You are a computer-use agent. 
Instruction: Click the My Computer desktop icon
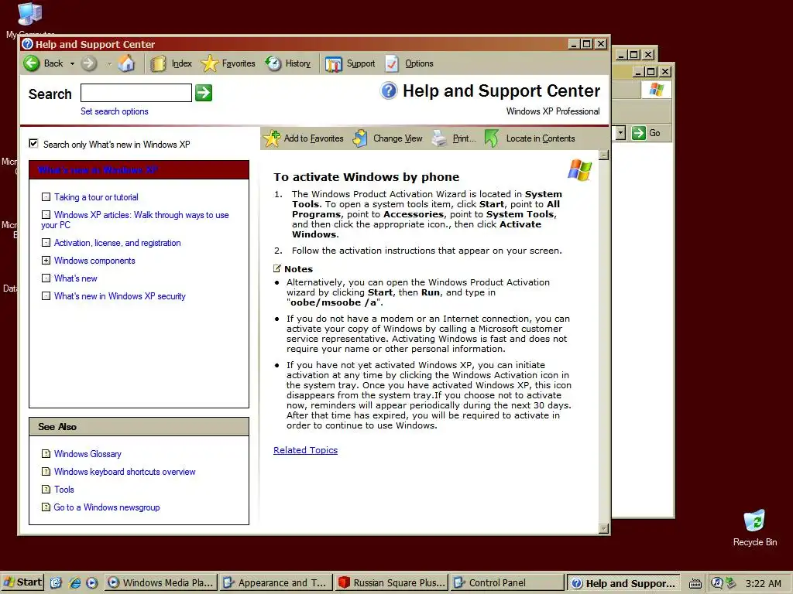click(x=29, y=14)
